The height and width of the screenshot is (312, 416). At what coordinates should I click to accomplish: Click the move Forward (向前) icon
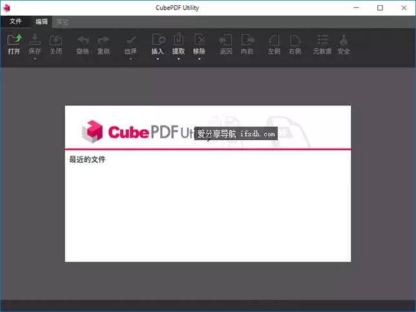pyautogui.click(x=247, y=39)
